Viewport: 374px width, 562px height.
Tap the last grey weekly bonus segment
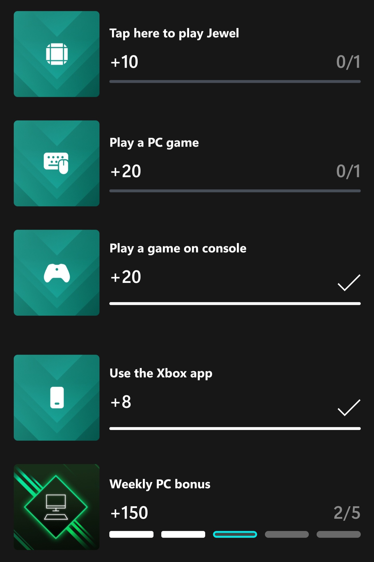click(339, 534)
